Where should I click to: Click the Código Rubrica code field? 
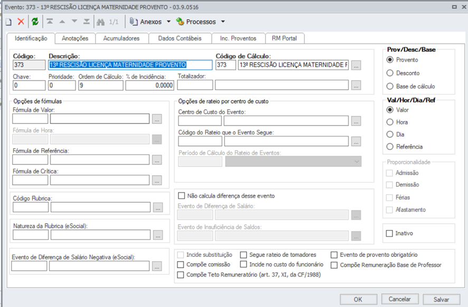click(x=31, y=207)
